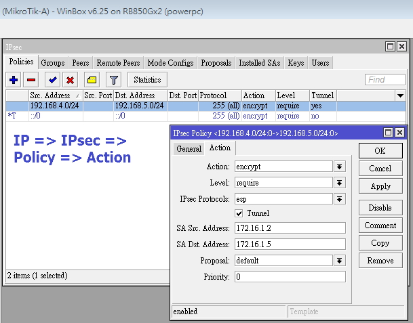Click the Find search field
This screenshot has width=413, height=323.
[385, 79]
